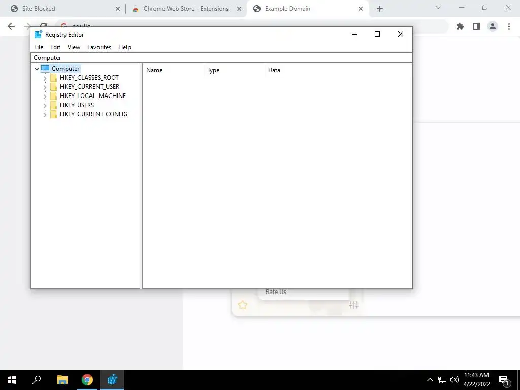Image resolution: width=520 pixels, height=390 pixels.
Task: Open Chrome's three-dot menu
Action: 509,26
